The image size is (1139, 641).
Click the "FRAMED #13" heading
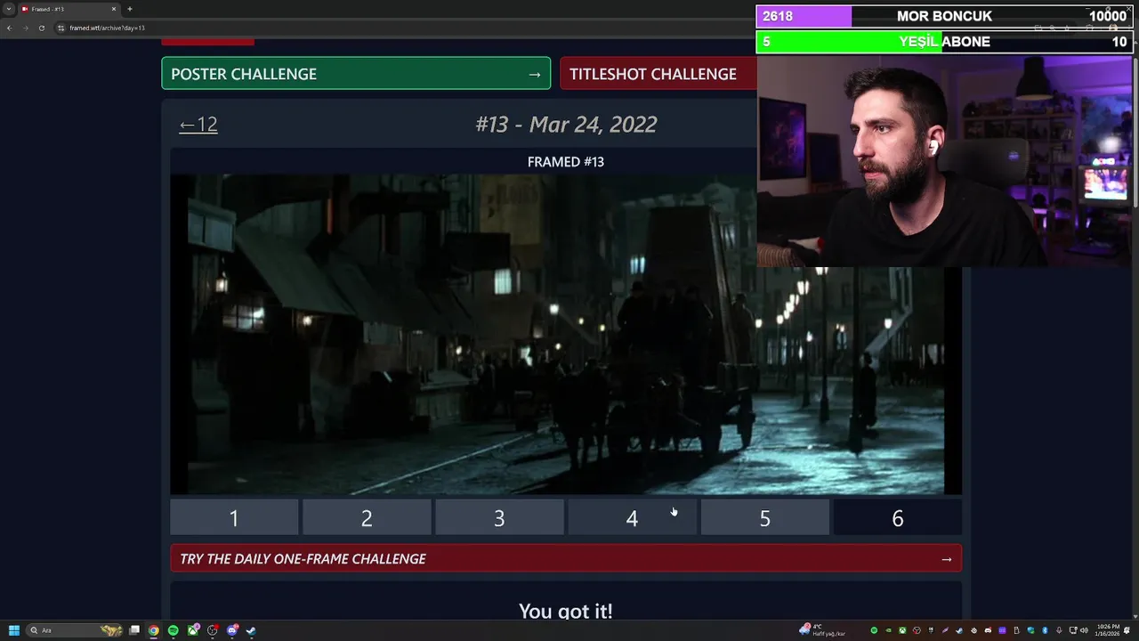566,162
